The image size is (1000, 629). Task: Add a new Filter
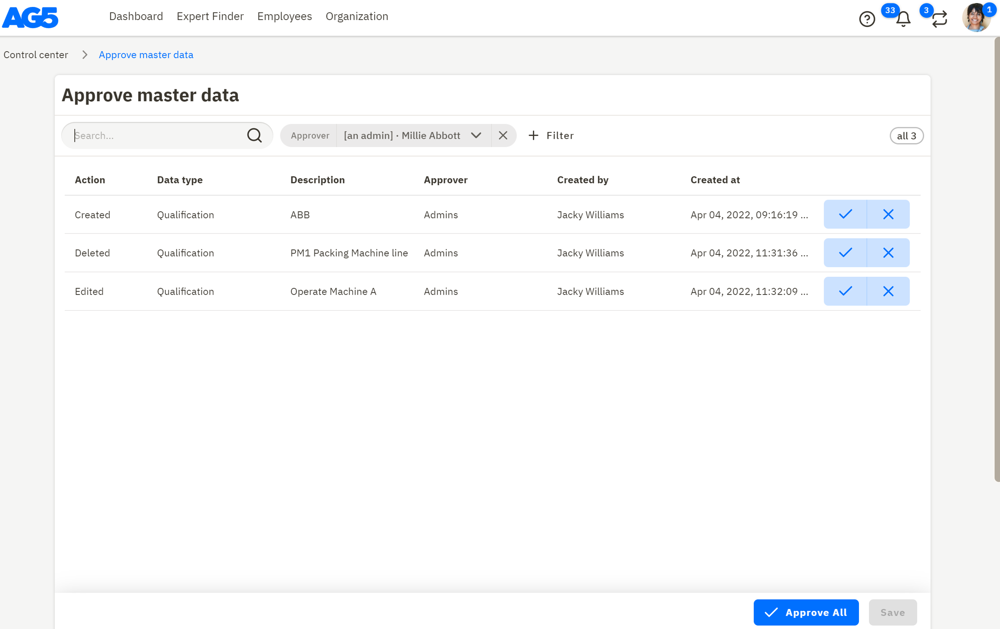(x=551, y=135)
